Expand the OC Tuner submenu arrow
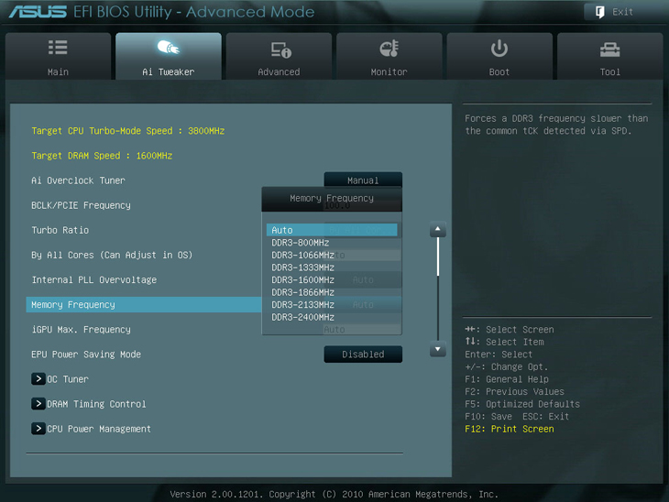The width and height of the screenshot is (669, 502). 38,379
